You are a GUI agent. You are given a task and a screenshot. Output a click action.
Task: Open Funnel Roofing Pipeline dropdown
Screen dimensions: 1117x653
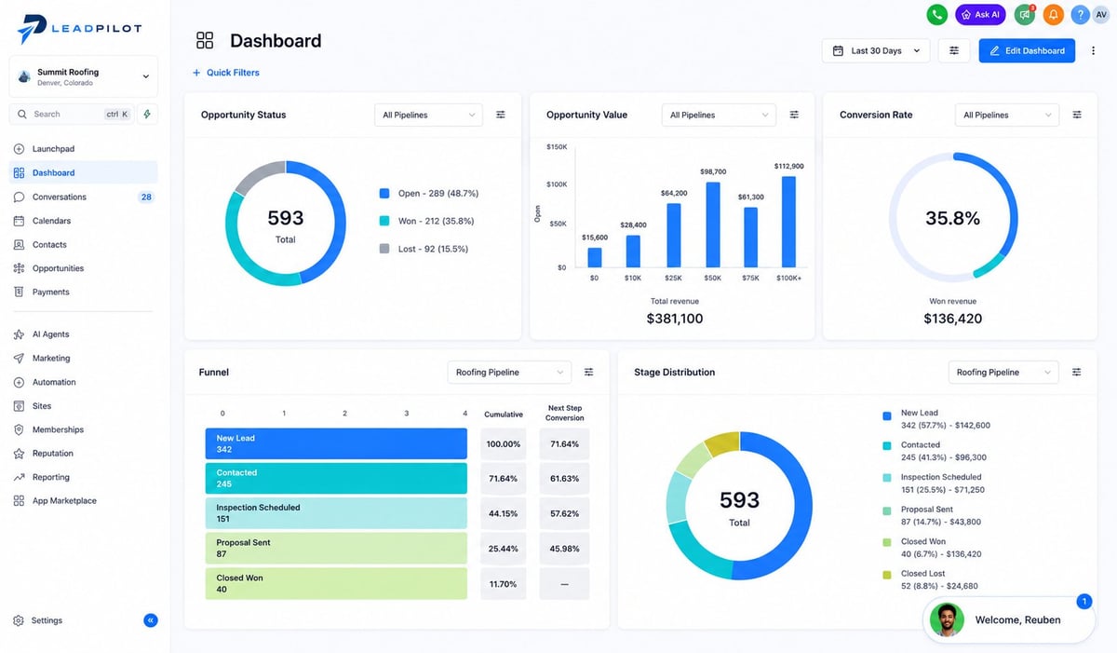[x=509, y=372]
